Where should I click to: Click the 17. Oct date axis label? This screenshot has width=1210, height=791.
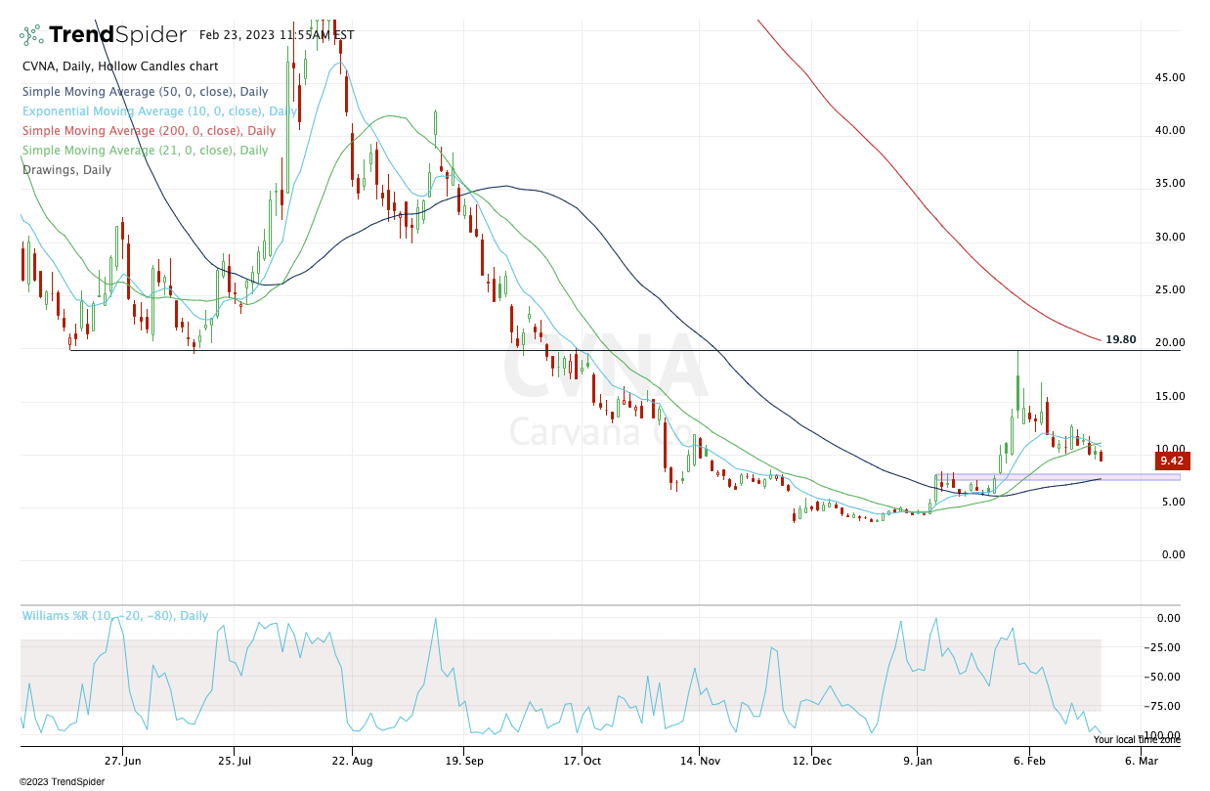click(x=581, y=760)
